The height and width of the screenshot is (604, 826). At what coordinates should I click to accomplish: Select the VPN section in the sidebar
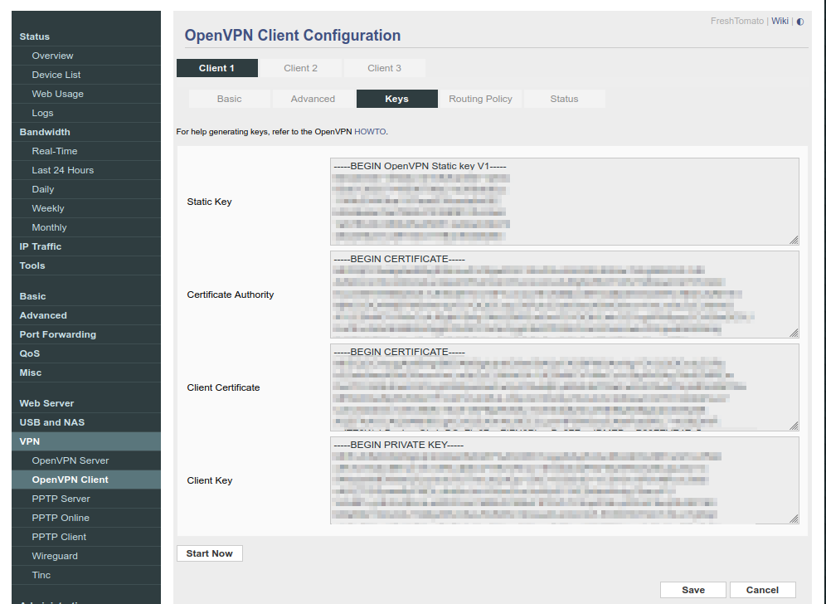point(86,441)
